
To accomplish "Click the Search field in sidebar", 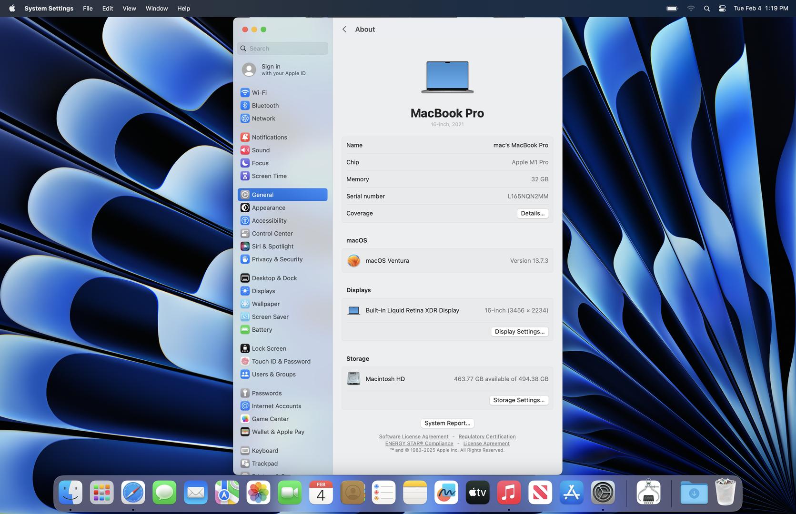I will pyautogui.click(x=282, y=48).
